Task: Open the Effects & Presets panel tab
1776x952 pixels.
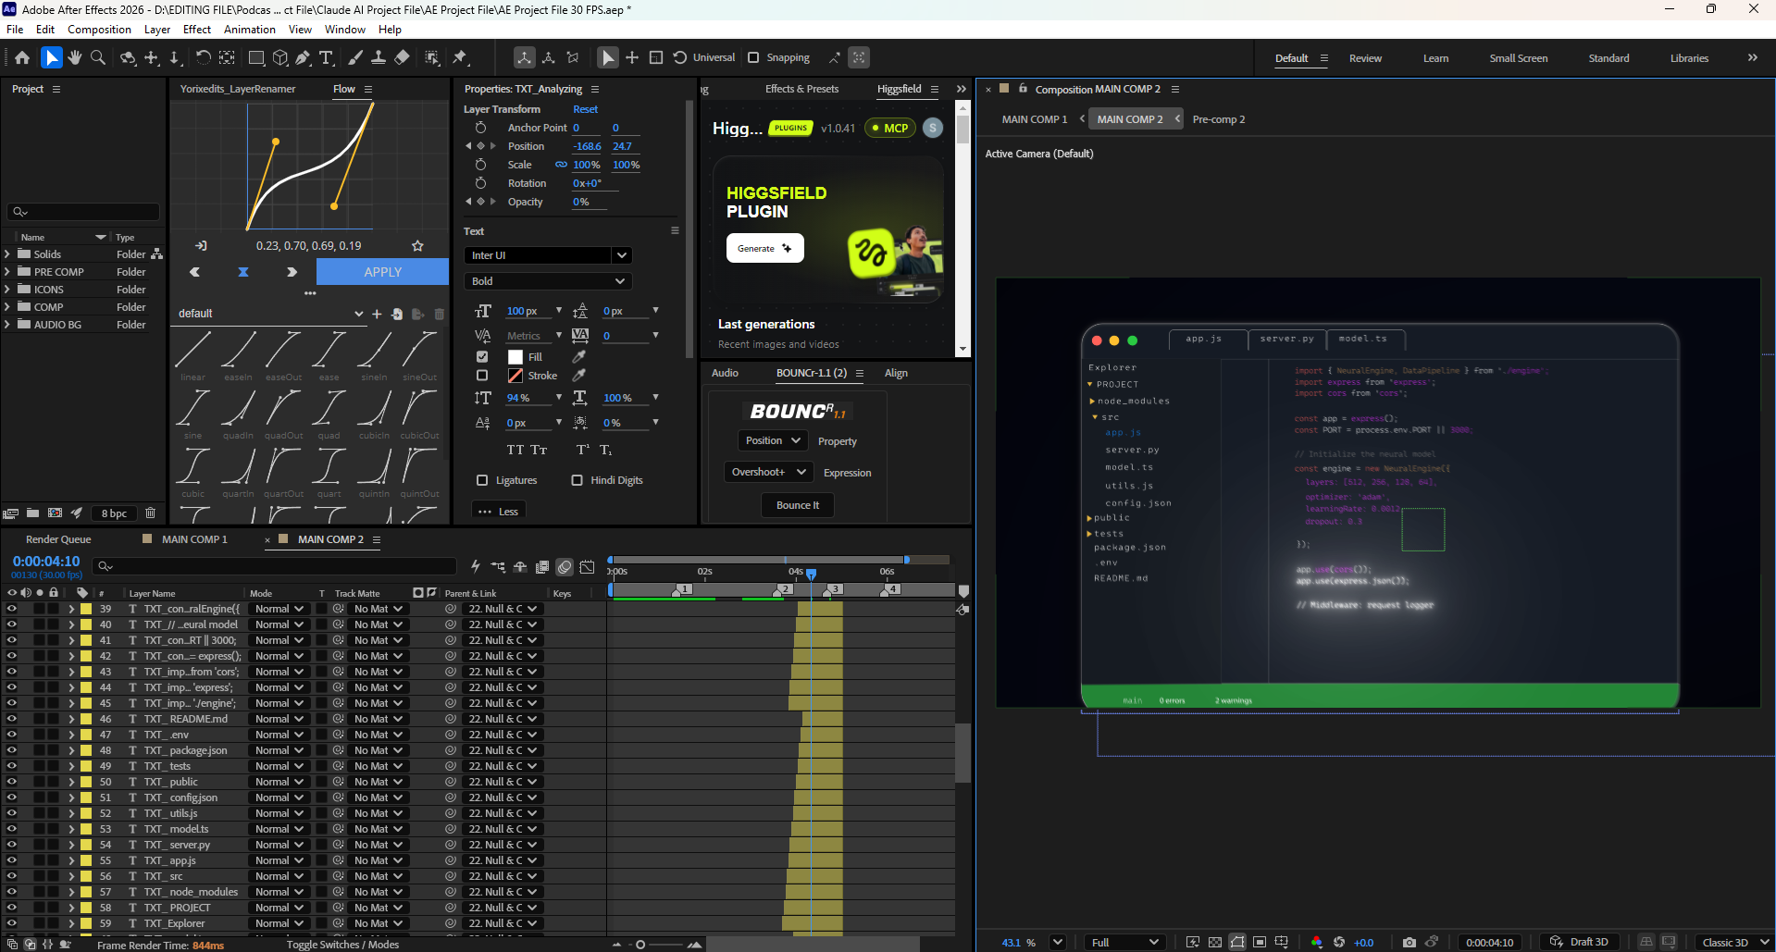Action: pos(801,89)
